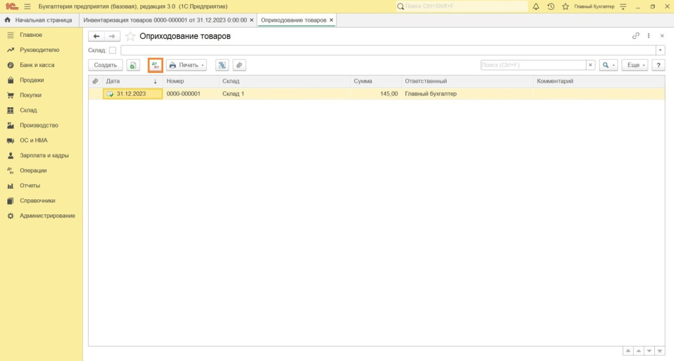The width and height of the screenshot is (674, 361).
Task: Move up one page in list
Action: [638, 351]
